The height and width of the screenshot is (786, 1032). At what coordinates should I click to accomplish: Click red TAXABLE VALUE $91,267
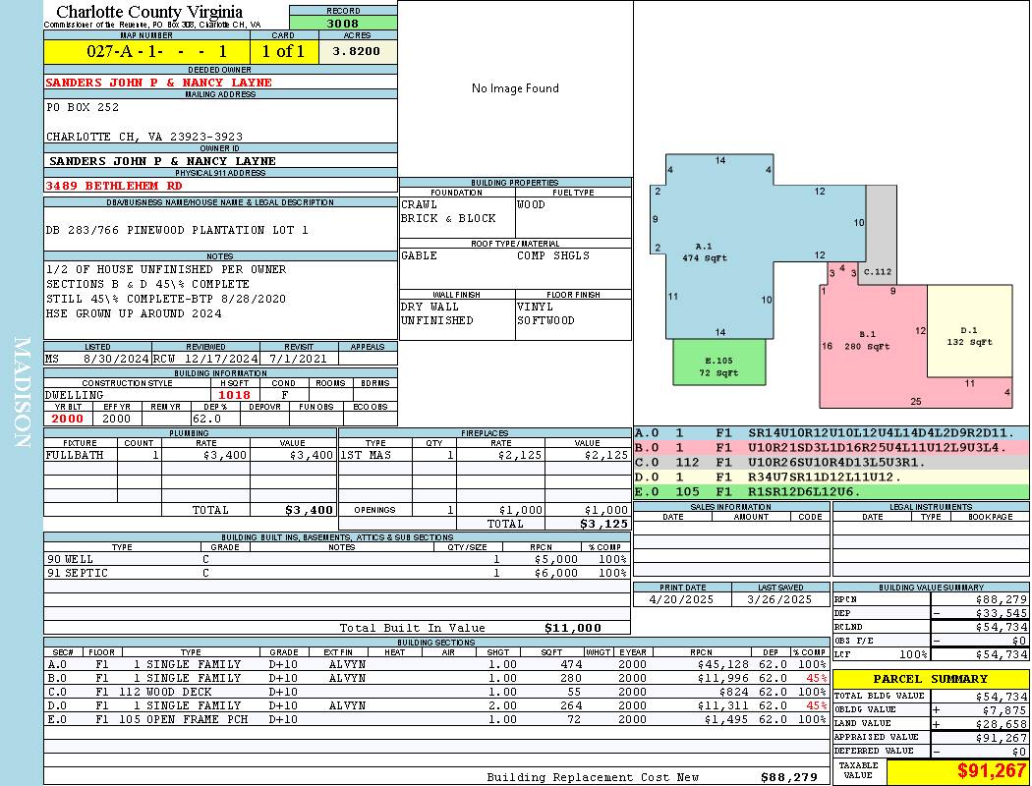992,771
